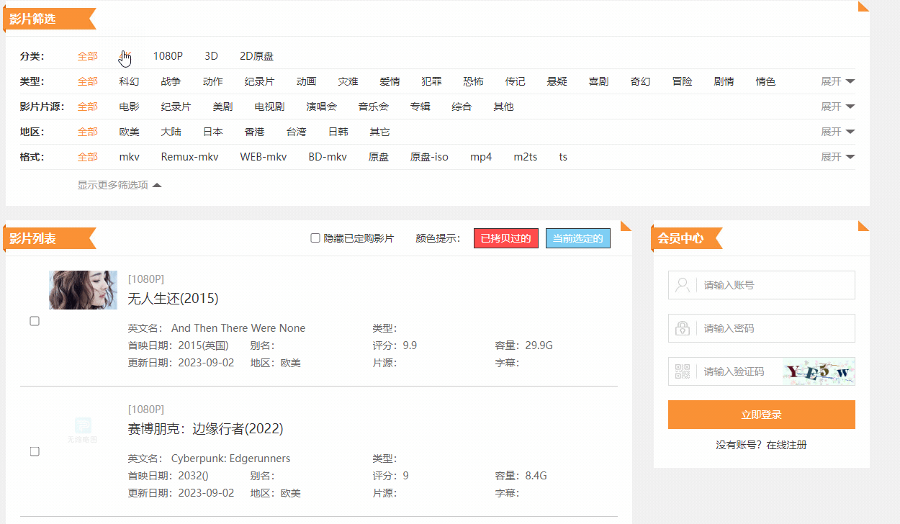Screen dimensions: 900x524
Task: Check the box for 无人生还(2015)
Action: [35, 321]
